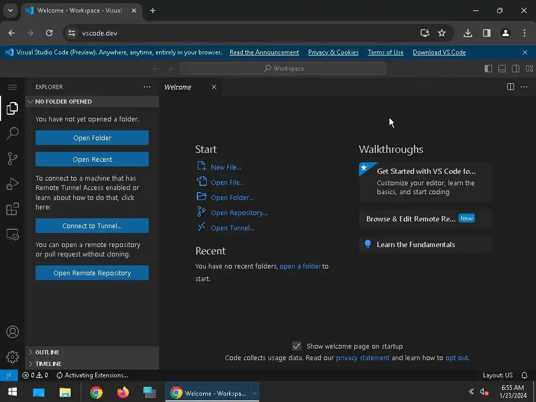View site information icon in address bar
The width and height of the screenshot is (536, 402).
coord(72,33)
